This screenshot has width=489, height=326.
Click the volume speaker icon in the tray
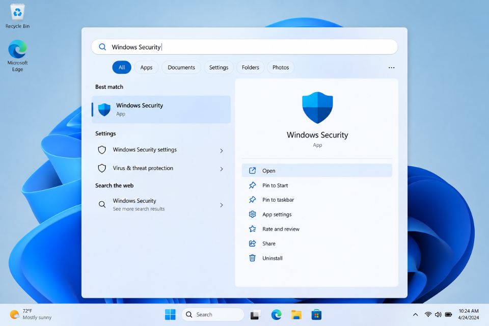coord(438,314)
